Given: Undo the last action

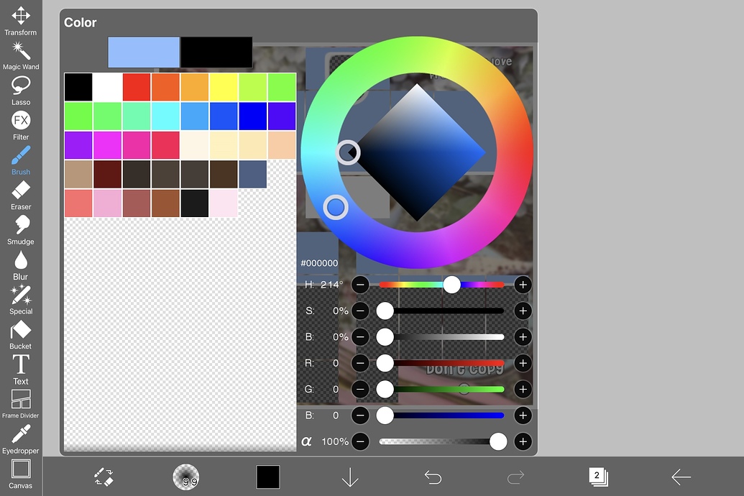Looking at the screenshot, I should tap(432, 477).
